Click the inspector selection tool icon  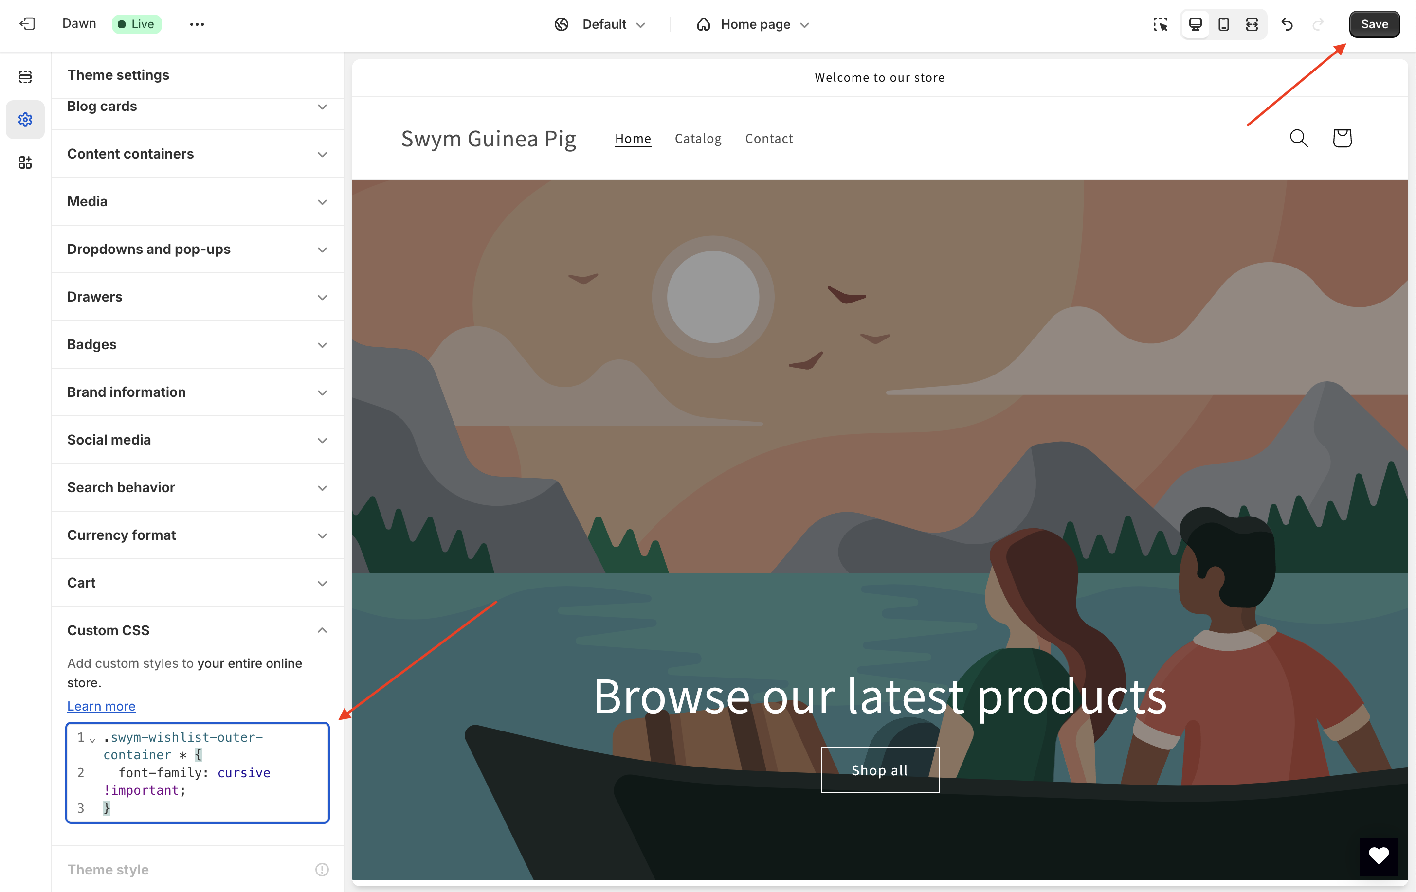click(x=1160, y=24)
